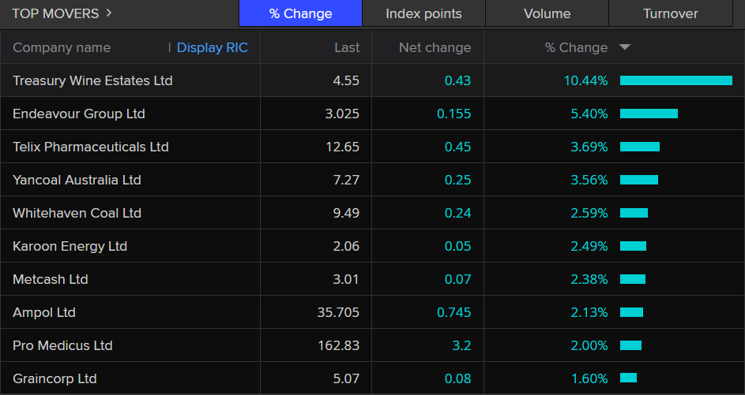Click the 5.40% change value

pyautogui.click(x=589, y=114)
